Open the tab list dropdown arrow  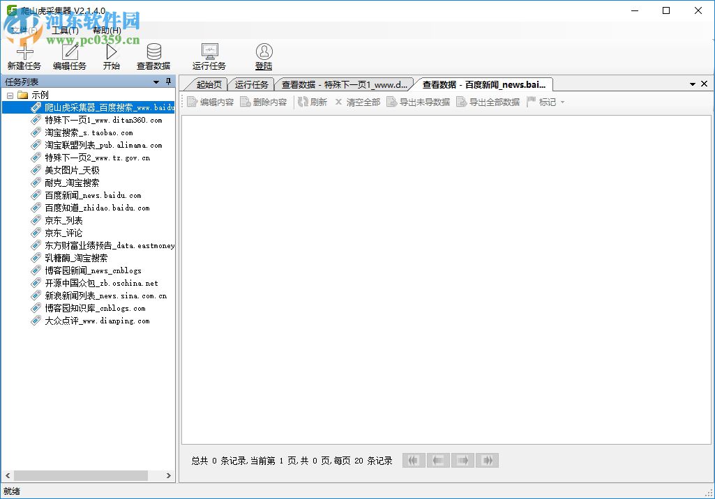coord(692,84)
